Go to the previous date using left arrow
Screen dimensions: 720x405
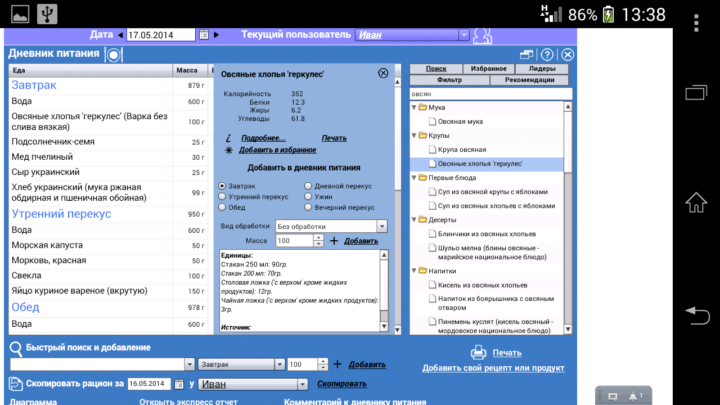[x=120, y=35]
